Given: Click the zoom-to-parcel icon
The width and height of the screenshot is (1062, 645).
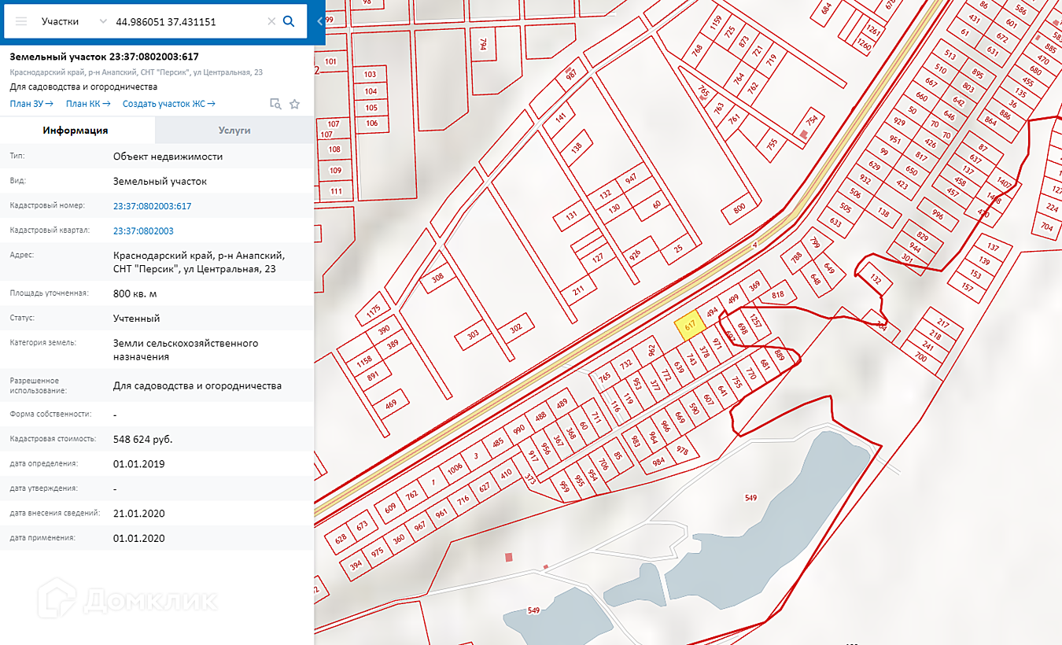Looking at the screenshot, I should pos(275,104).
